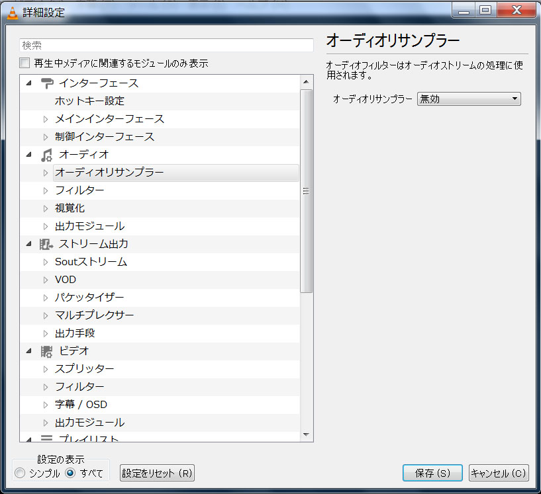Viewport: 541px width, 494px height.
Task: Click the インターフェース paint roller icon
Action: click(47, 83)
